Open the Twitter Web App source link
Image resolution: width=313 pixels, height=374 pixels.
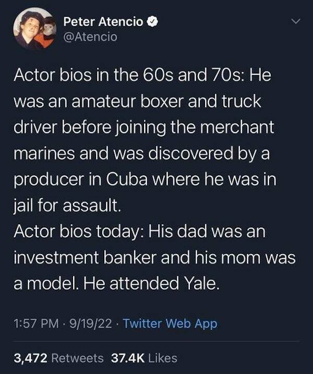point(170,323)
